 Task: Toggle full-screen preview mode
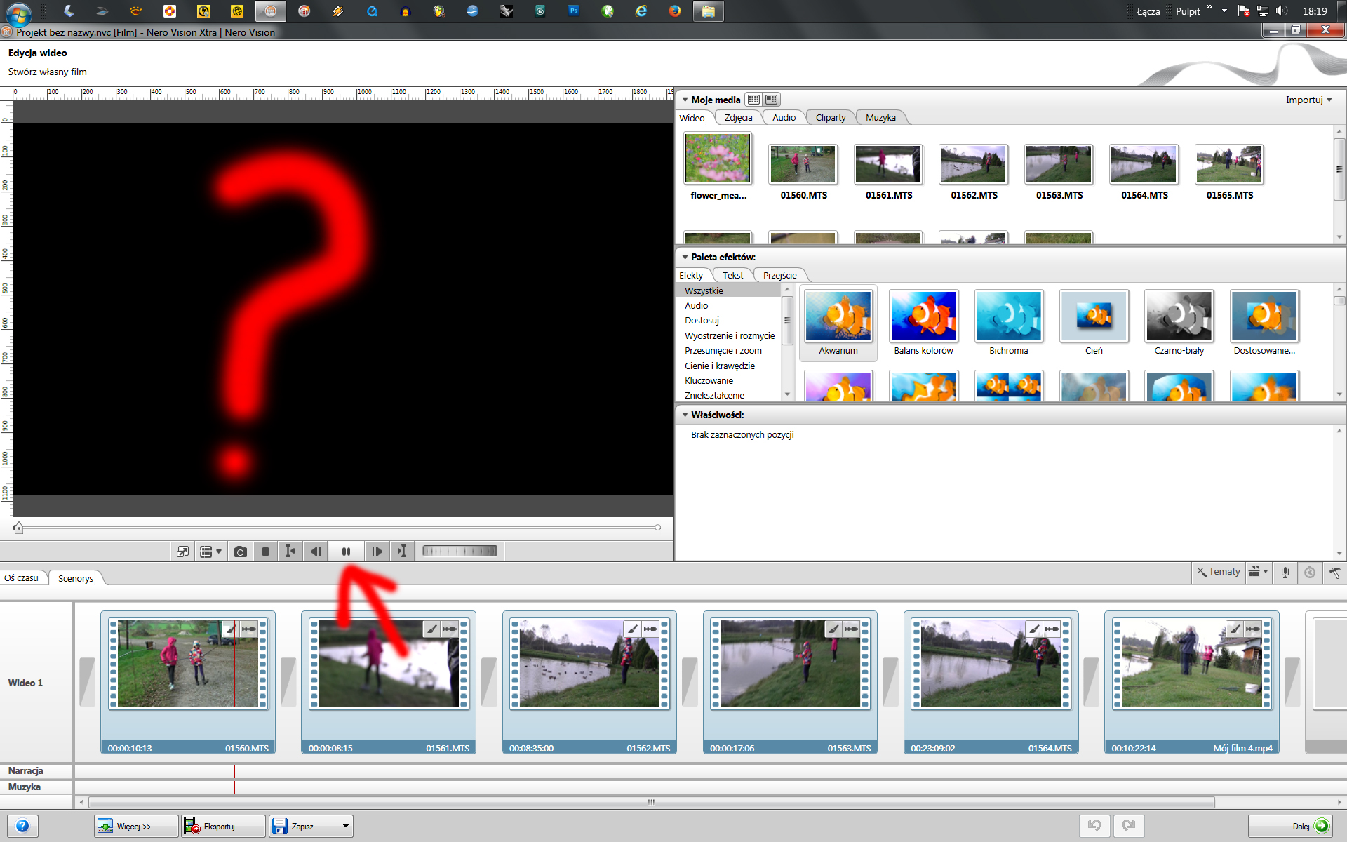(x=182, y=552)
